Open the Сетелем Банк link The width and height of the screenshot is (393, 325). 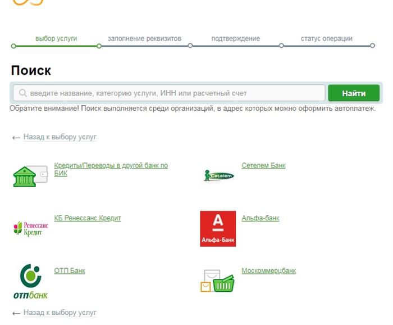coord(263,166)
